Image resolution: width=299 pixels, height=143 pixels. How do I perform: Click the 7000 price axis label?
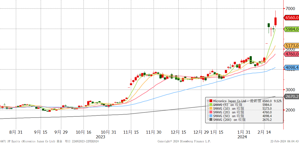coord(290,9)
